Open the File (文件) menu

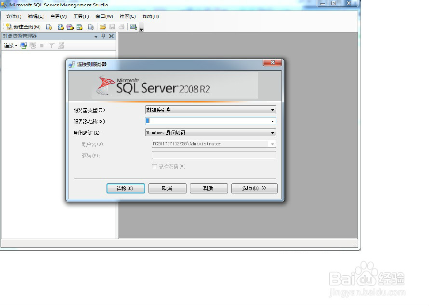pyautogui.click(x=13, y=16)
